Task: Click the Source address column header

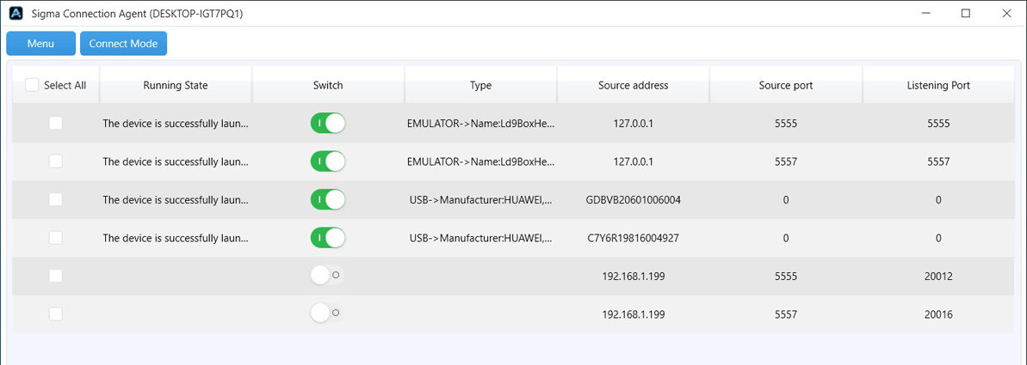Action: (x=634, y=85)
